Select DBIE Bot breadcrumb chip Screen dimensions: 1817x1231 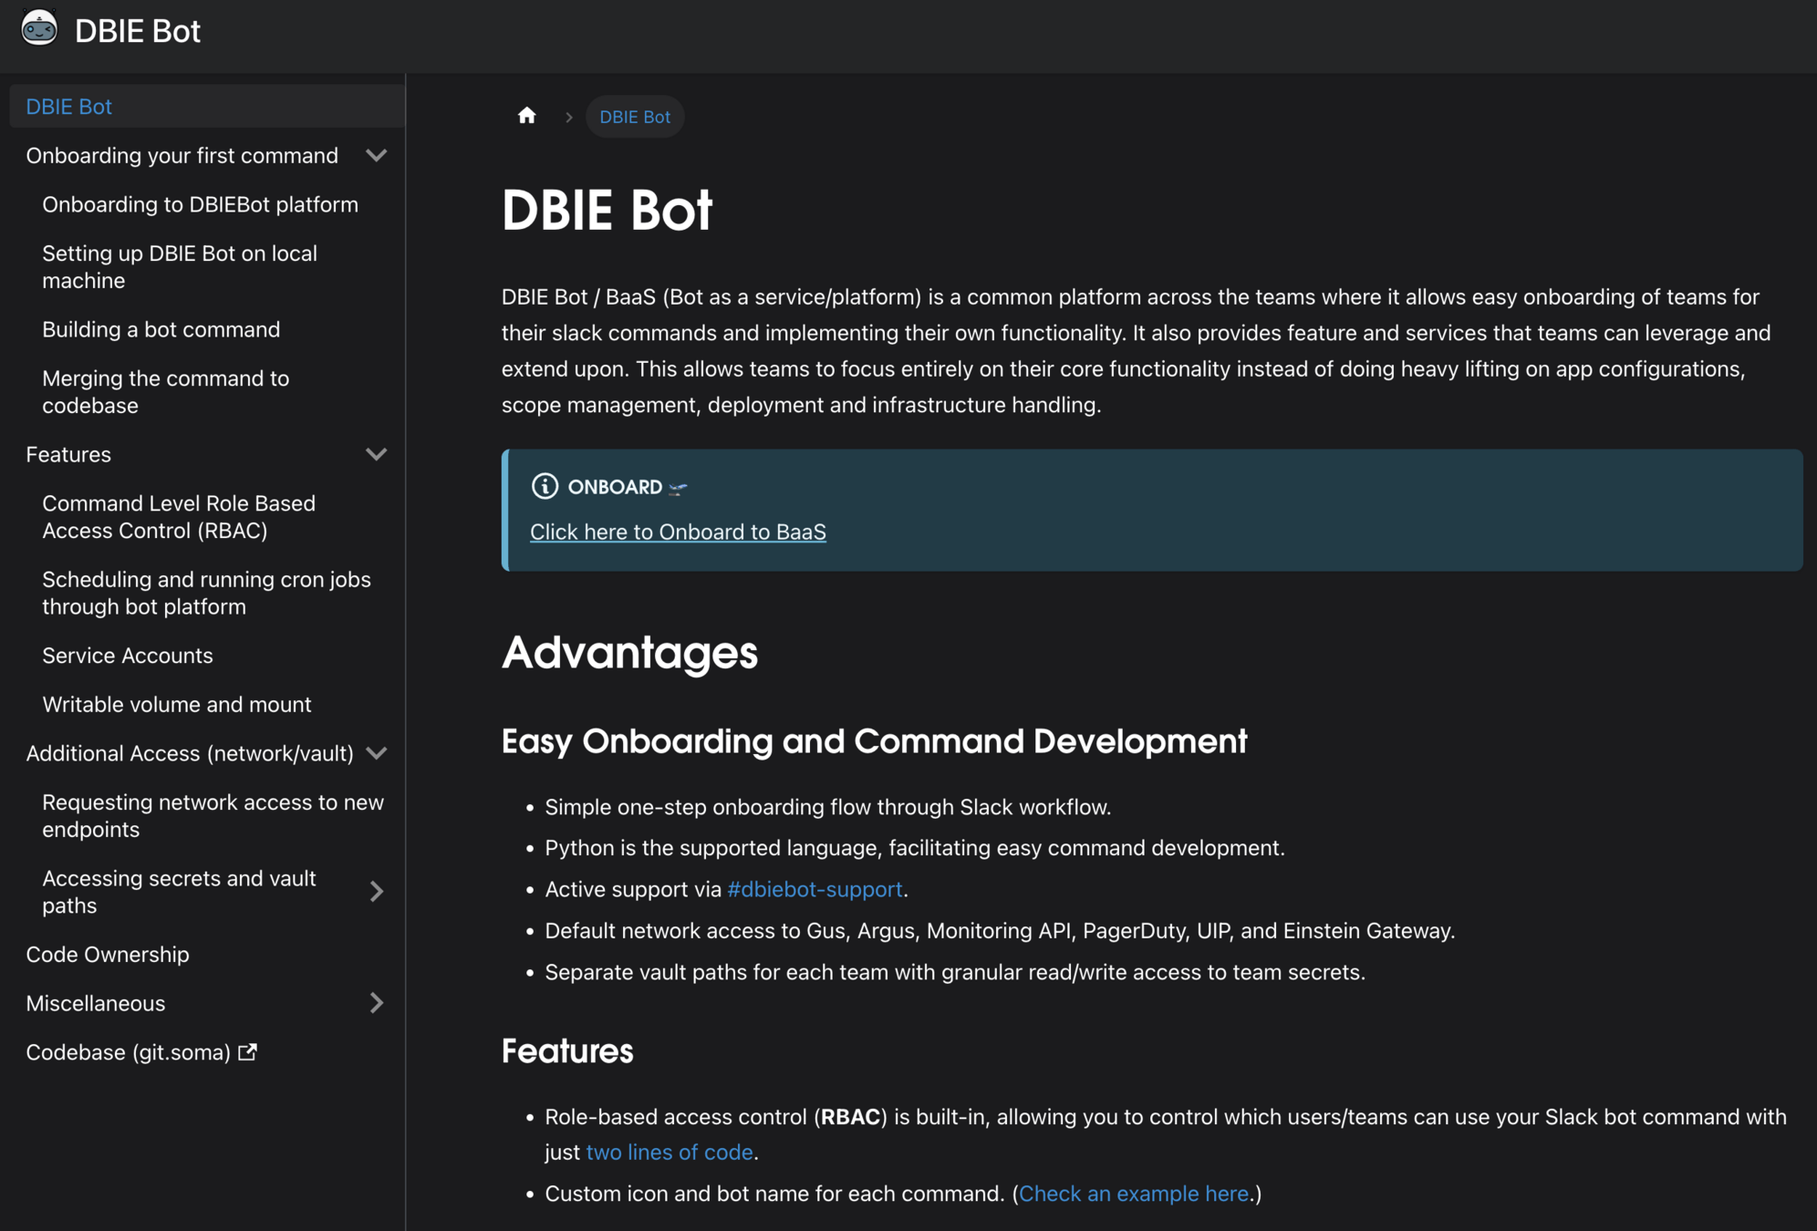[x=635, y=117]
